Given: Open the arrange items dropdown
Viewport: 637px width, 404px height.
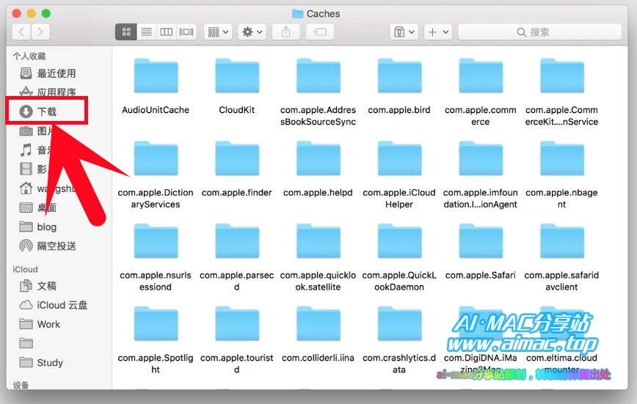Looking at the screenshot, I should coord(218,32).
